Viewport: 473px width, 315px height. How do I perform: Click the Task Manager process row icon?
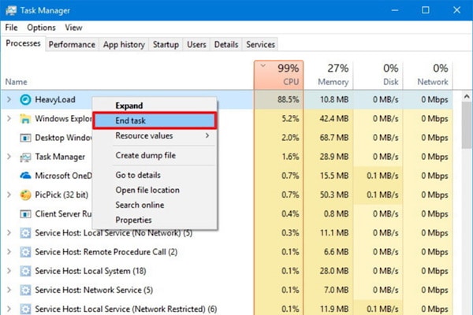[25, 157]
